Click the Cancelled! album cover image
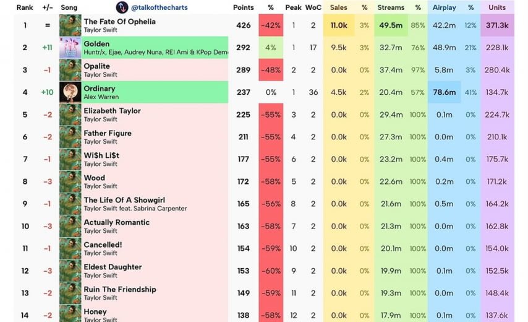The image size is (528, 322). click(x=70, y=248)
